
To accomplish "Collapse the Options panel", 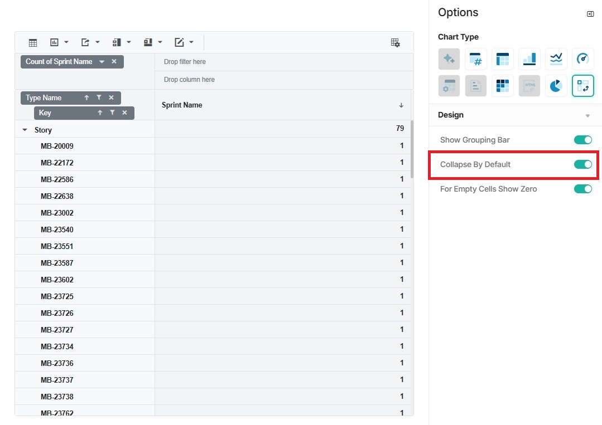I will (x=590, y=14).
